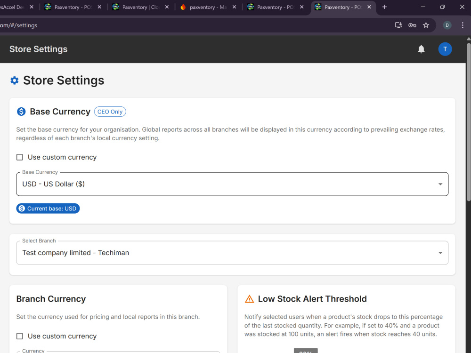The image size is (471, 353).
Task: Open the Chrome three-dot menu
Action: pyautogui.click(x=463, y=25)
